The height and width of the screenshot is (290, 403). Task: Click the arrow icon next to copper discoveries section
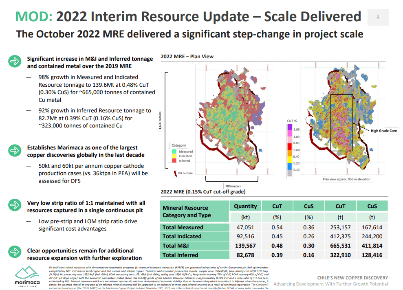tap(15, 150)
